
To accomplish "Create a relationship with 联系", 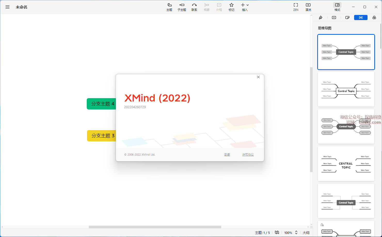I will (x=194, y=7).
